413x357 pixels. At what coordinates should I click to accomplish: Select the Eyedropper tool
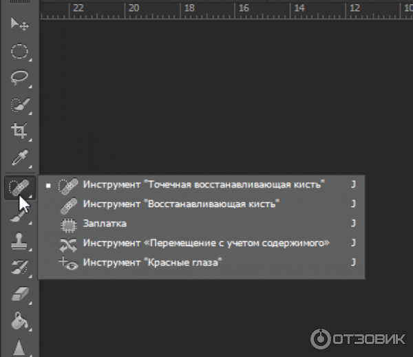20,158
